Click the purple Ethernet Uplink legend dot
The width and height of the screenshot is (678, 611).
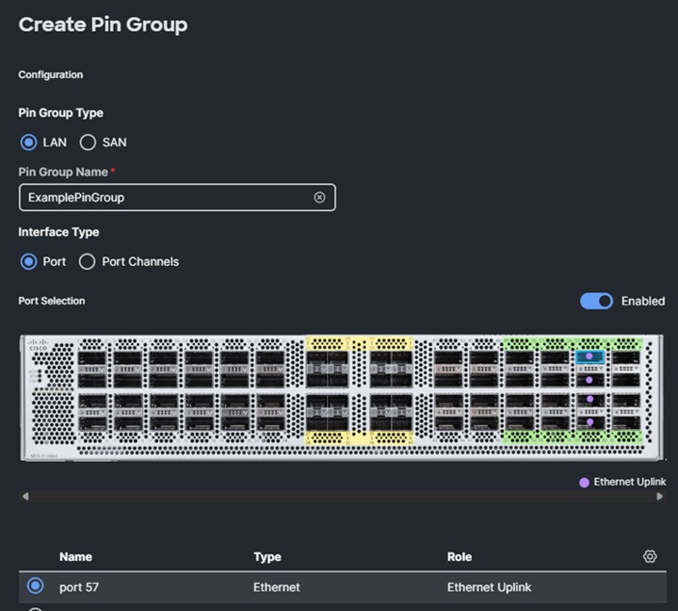(585, 482)
